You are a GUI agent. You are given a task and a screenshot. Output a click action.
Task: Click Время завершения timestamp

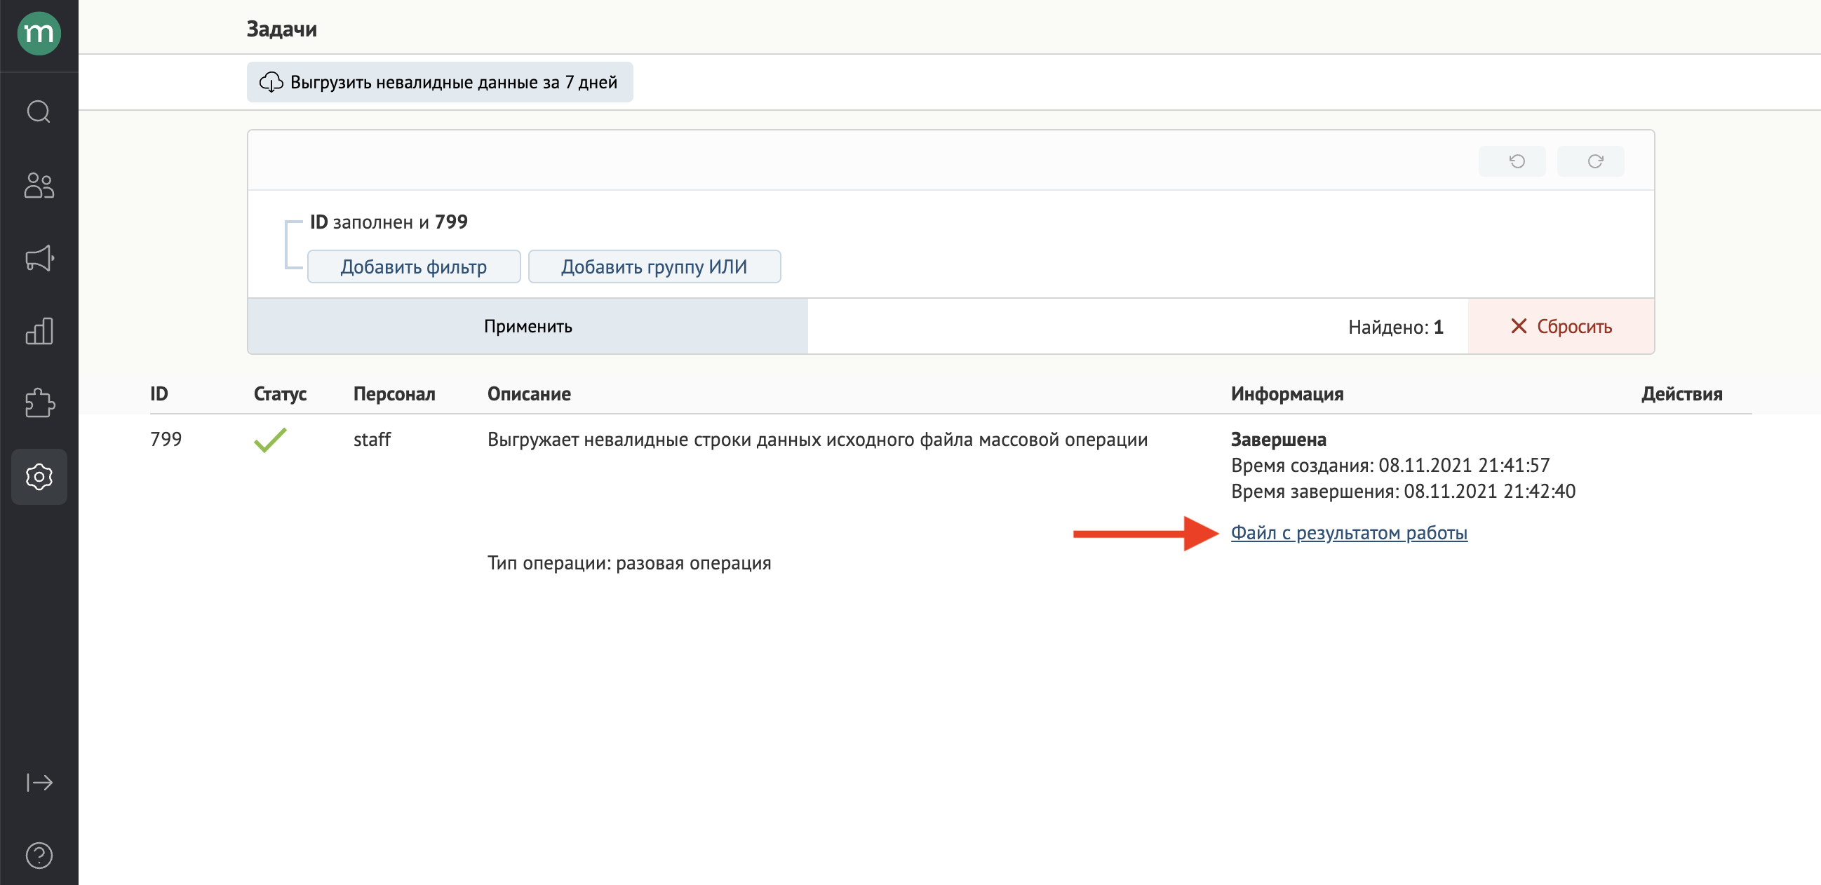pyautogui.click(x=1402, y=491)
